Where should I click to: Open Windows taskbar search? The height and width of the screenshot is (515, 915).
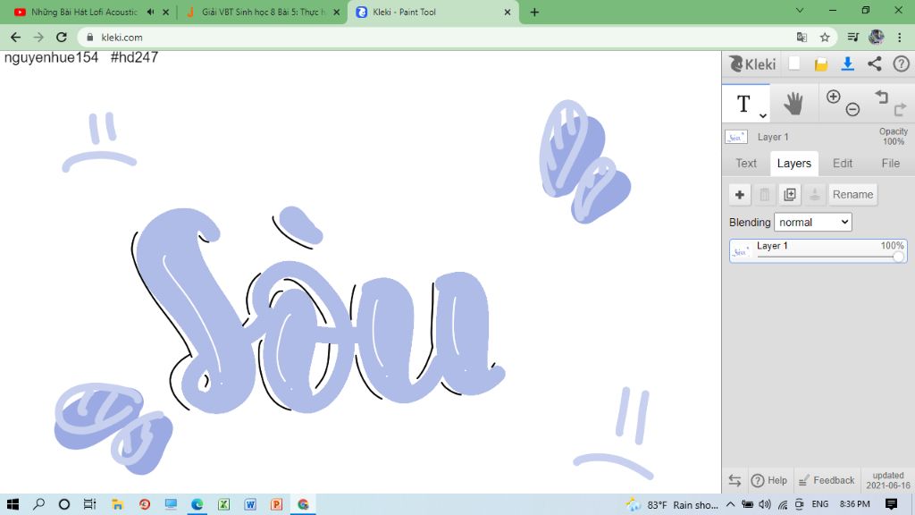39,504
